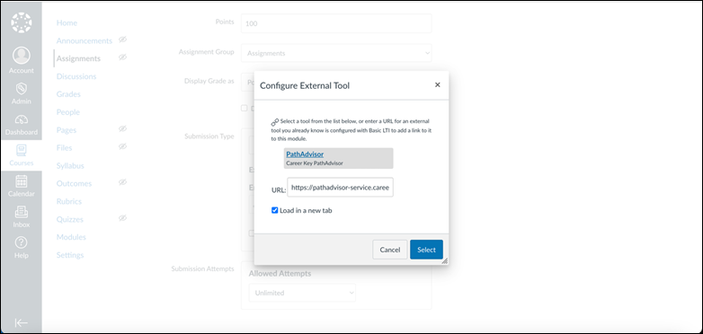The width and height of the screenshot is (703, 334).
Task: Click the PathAdvisor tool link
Action: (305, 154)
